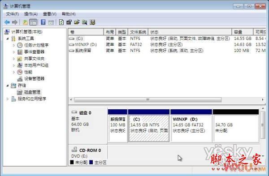269x176 pixels.
Task: Expand the 本地用户和组 node arrow
Action: 14,65
